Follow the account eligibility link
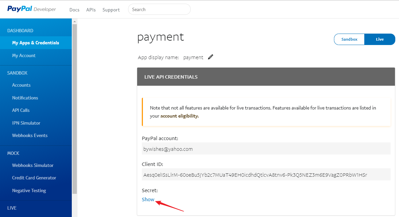The image size is (399, 217). (x=179, y=116)
